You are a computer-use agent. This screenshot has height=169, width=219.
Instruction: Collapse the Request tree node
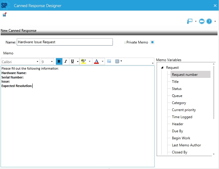(x=162, y=68)
